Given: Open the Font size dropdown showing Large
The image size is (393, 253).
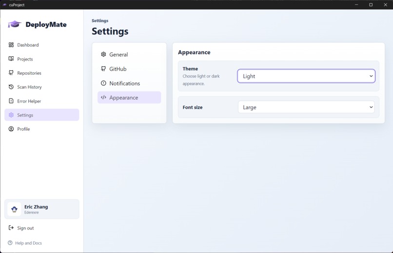Looking at the screenshot, I should tap(306, 107).
